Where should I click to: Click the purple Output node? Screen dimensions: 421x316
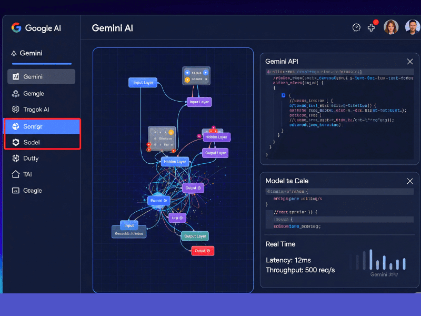[x=193, y=188]
